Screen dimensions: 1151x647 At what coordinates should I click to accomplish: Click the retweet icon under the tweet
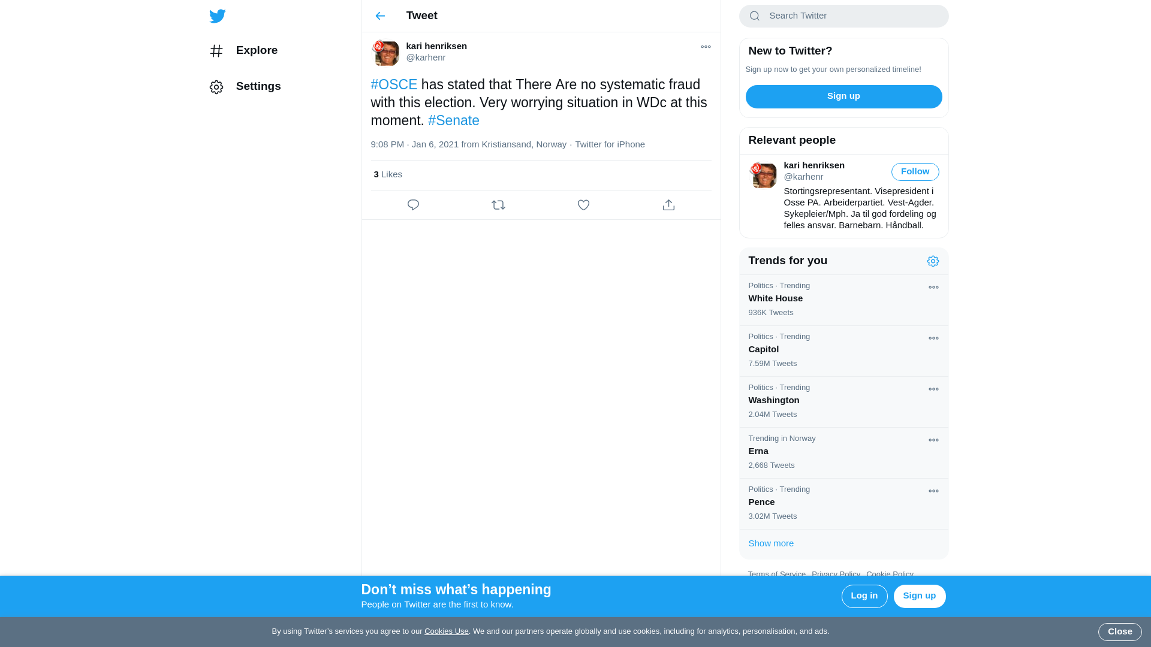click(498, 205)
